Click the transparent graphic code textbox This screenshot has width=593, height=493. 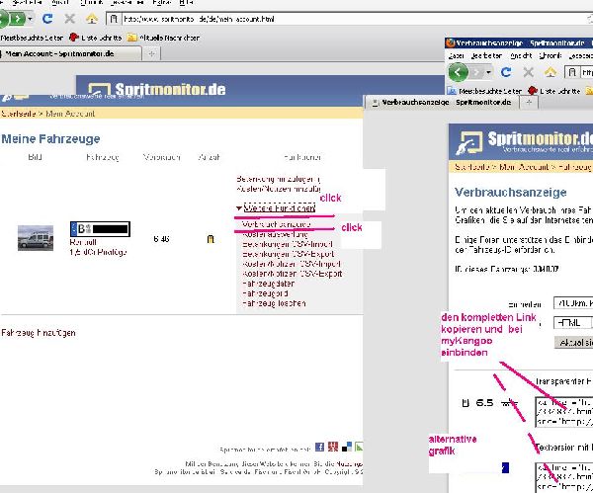[x=564, y=412]
